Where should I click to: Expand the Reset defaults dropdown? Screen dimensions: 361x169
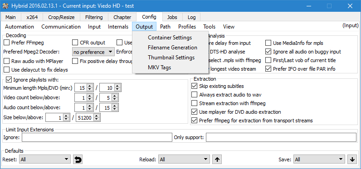coord(45,159)
